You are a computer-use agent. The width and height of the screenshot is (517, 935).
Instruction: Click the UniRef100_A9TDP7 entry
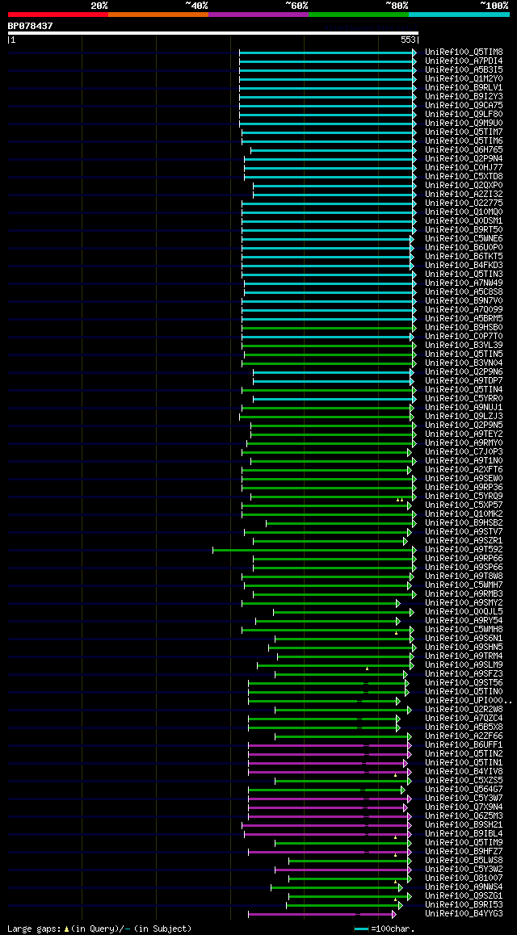(464, 380)
